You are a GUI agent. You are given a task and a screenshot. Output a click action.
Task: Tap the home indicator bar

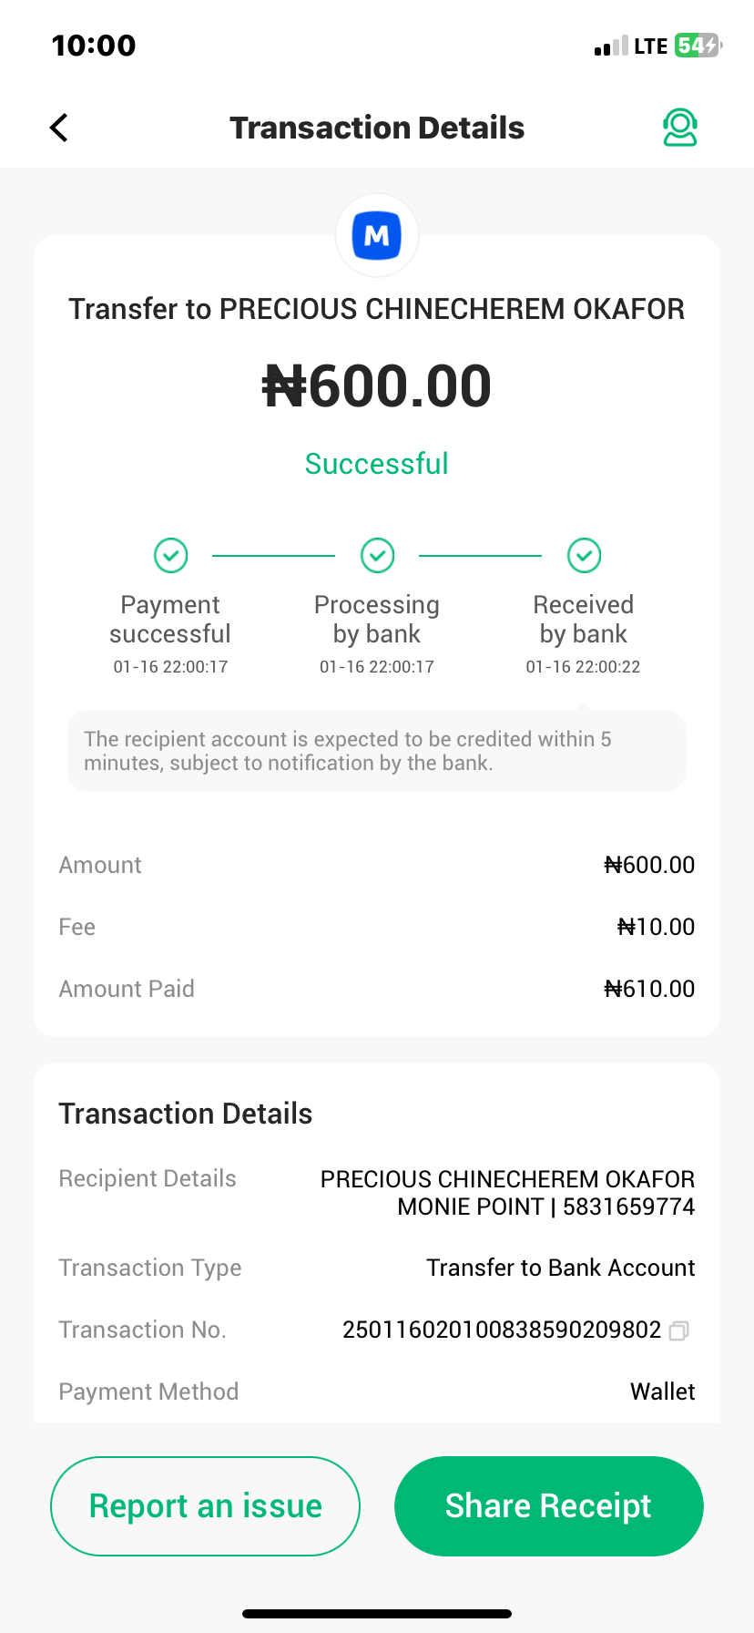(x=377, y=1614)
